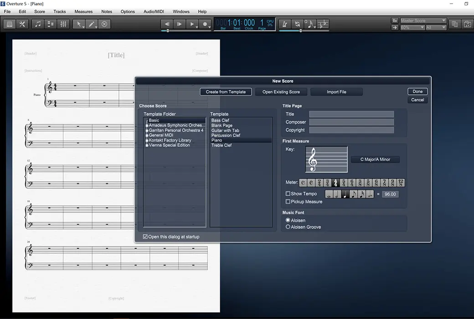Image resolution: width=474 pixels, height=319 pixels.
Task: Click the Import File button
Action: coord(336,92)
